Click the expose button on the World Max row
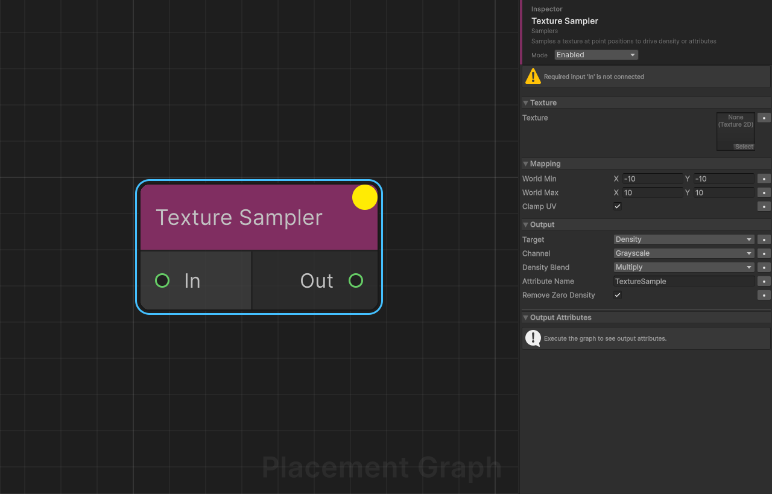 (764, 192)
